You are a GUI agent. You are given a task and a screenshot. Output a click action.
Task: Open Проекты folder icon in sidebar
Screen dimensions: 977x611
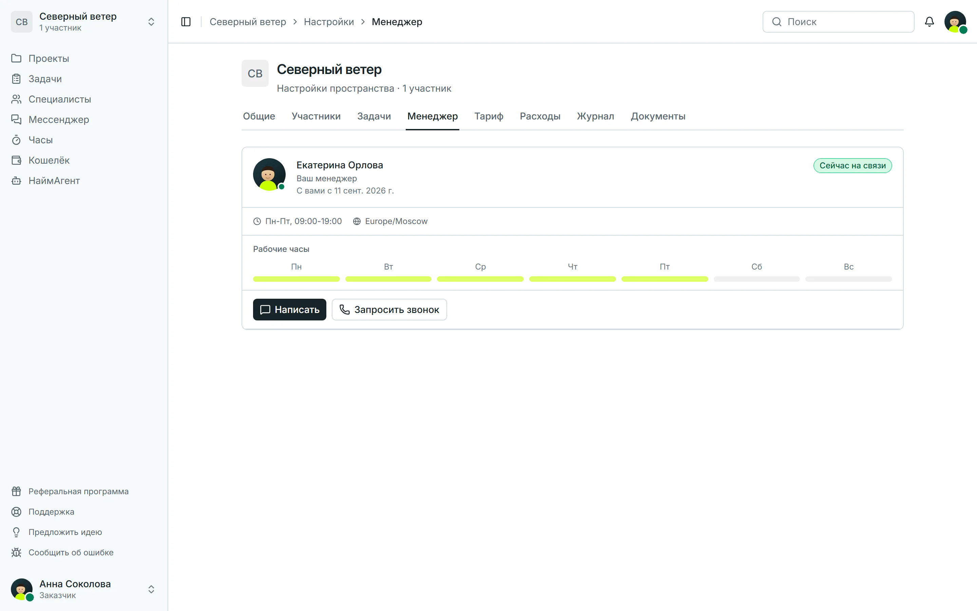[16, 58]
